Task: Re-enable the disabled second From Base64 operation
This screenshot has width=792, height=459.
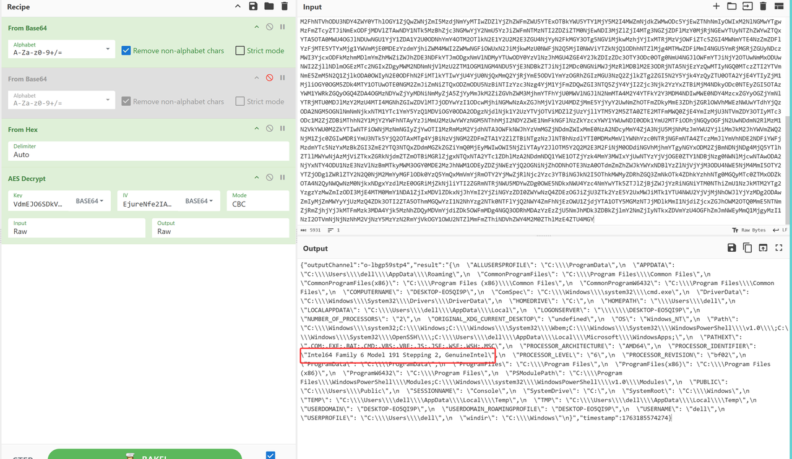Action: pyautogui.click(x=270, y=78)
